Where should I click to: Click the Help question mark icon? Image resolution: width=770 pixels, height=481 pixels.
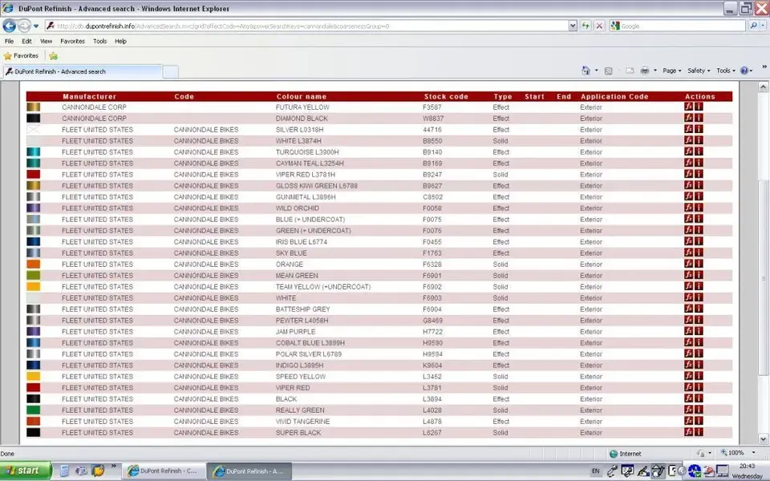pyautogui.click(x=744, y=71)
